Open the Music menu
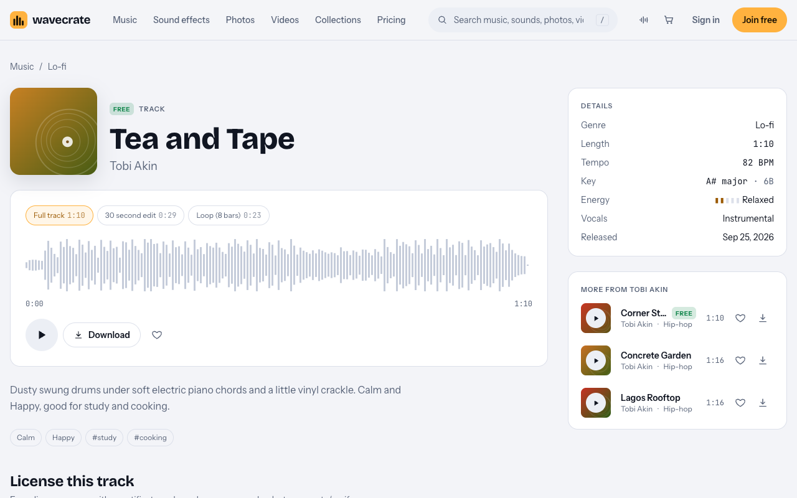The image size is (797, 498). pyautogui.click(x=125, y=20)
